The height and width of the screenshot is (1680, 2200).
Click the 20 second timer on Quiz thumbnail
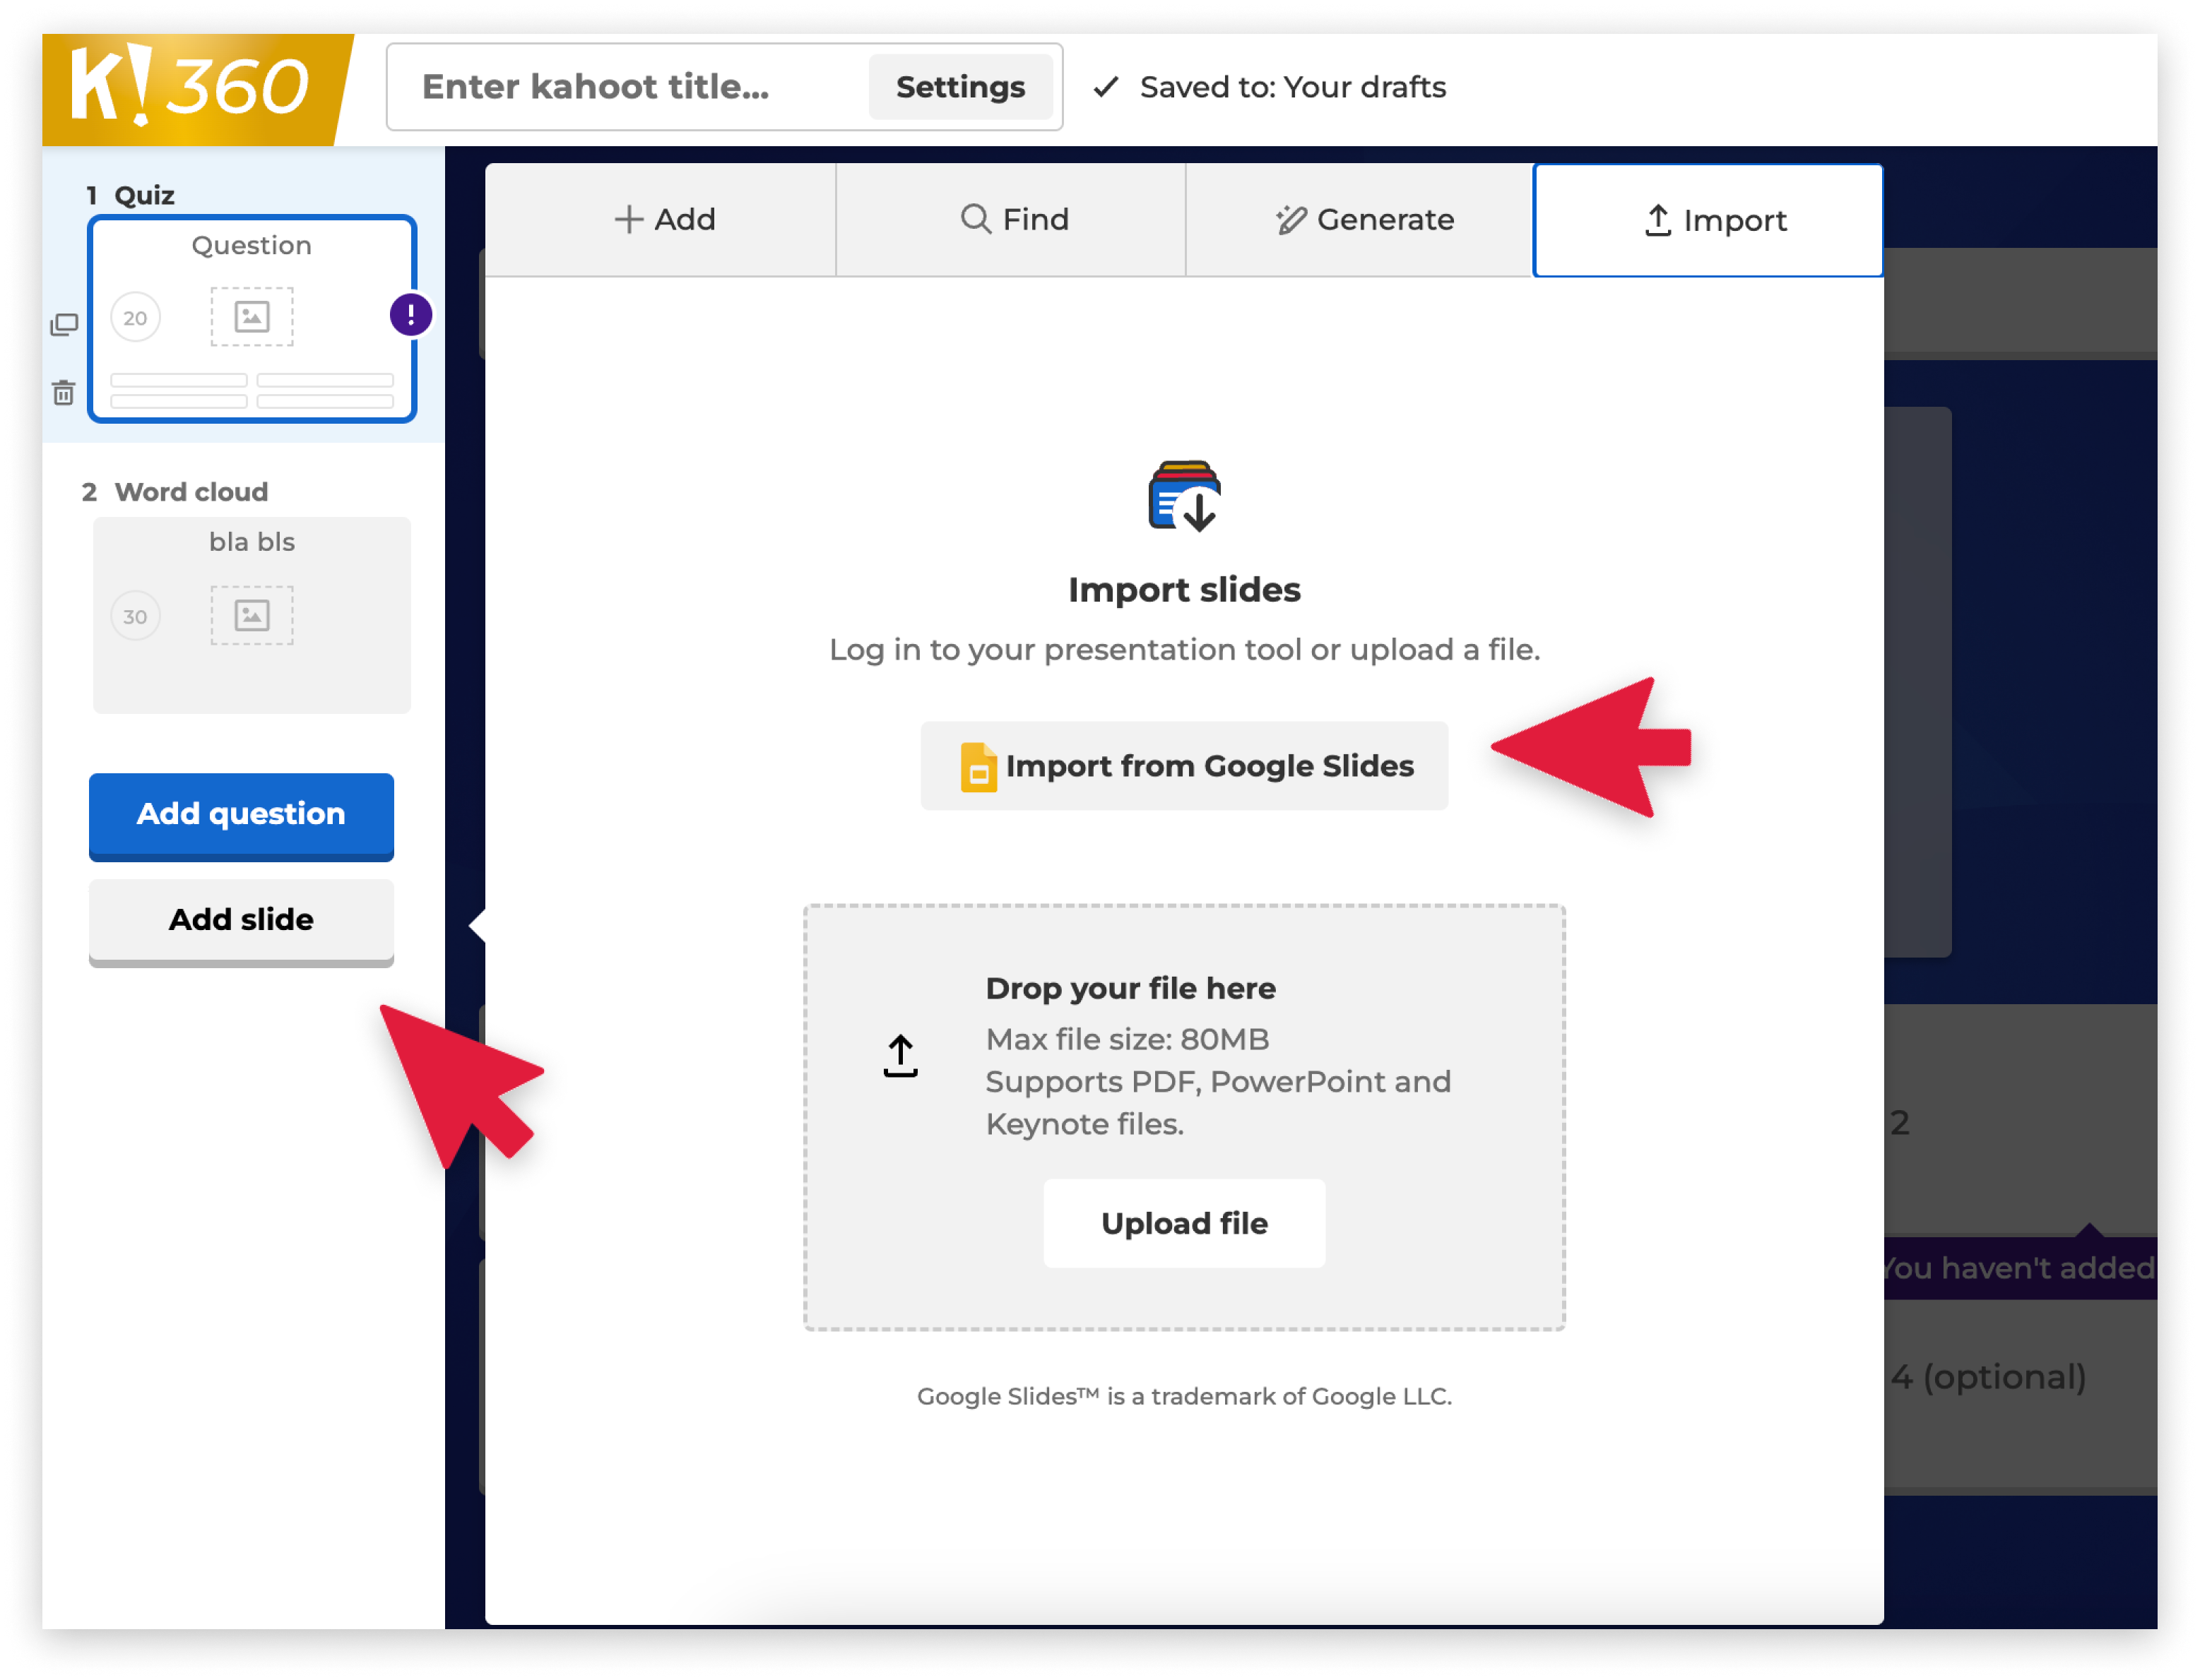[x=135, y=318]
